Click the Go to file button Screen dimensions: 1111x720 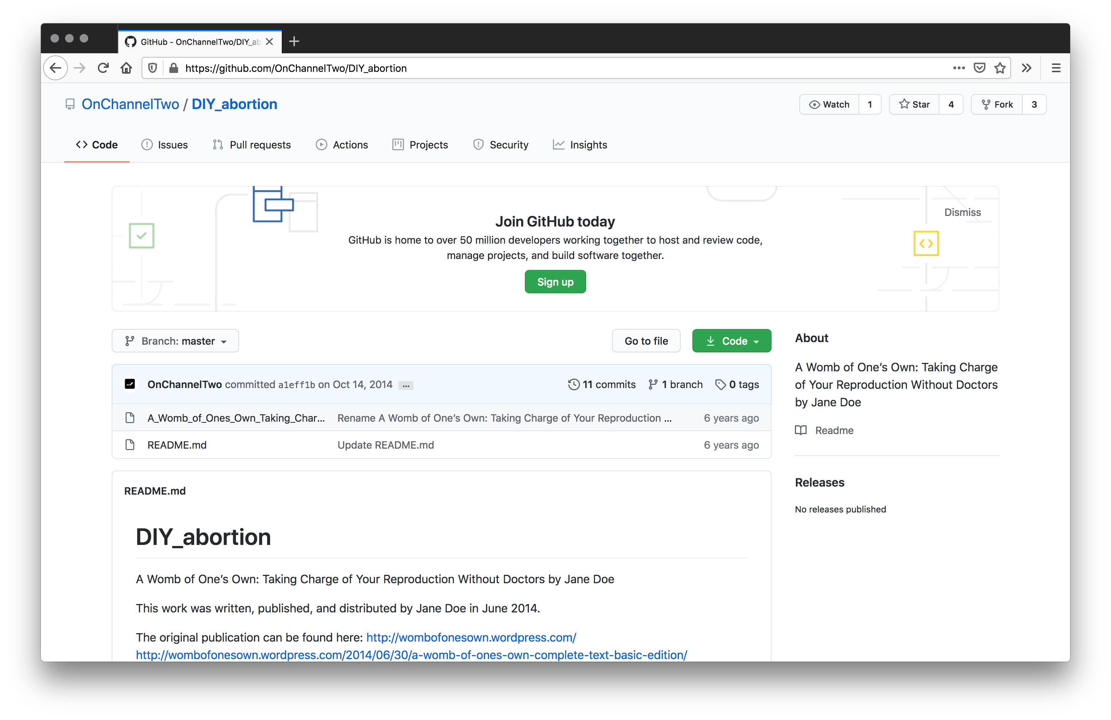(x=646, y=341)
